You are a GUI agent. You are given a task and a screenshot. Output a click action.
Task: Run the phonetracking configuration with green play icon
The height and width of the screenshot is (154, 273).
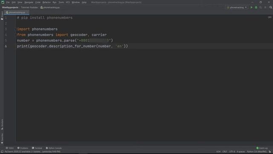click(251, 7)
